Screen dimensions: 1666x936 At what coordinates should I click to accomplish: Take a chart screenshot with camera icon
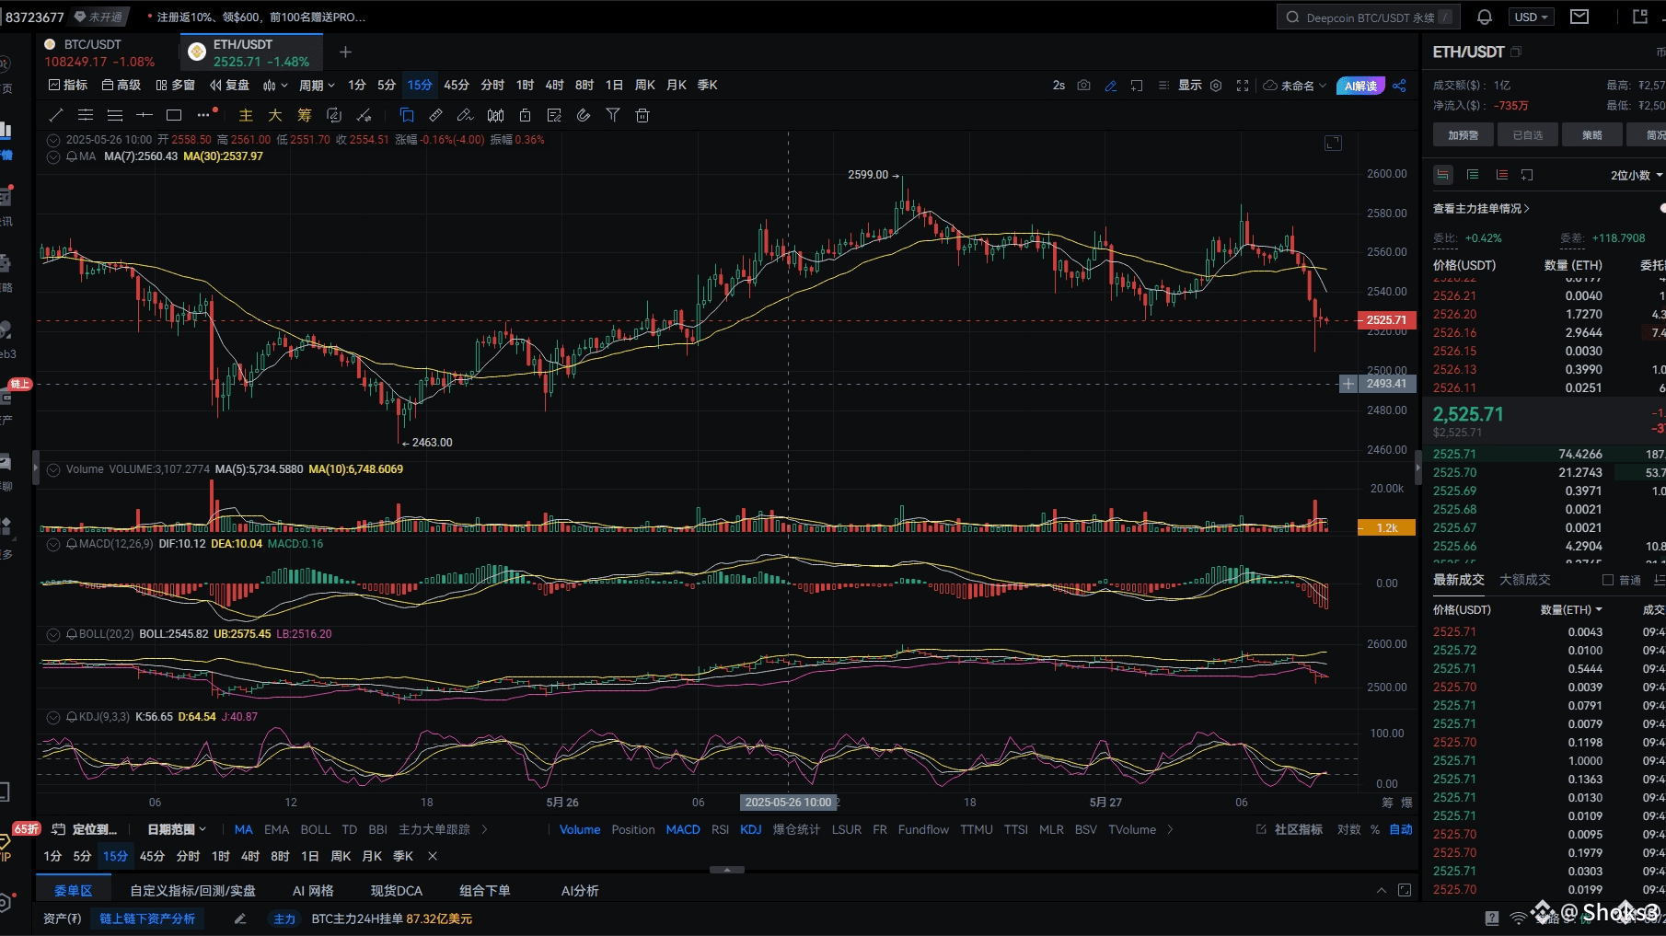(x=1084, y=85)
